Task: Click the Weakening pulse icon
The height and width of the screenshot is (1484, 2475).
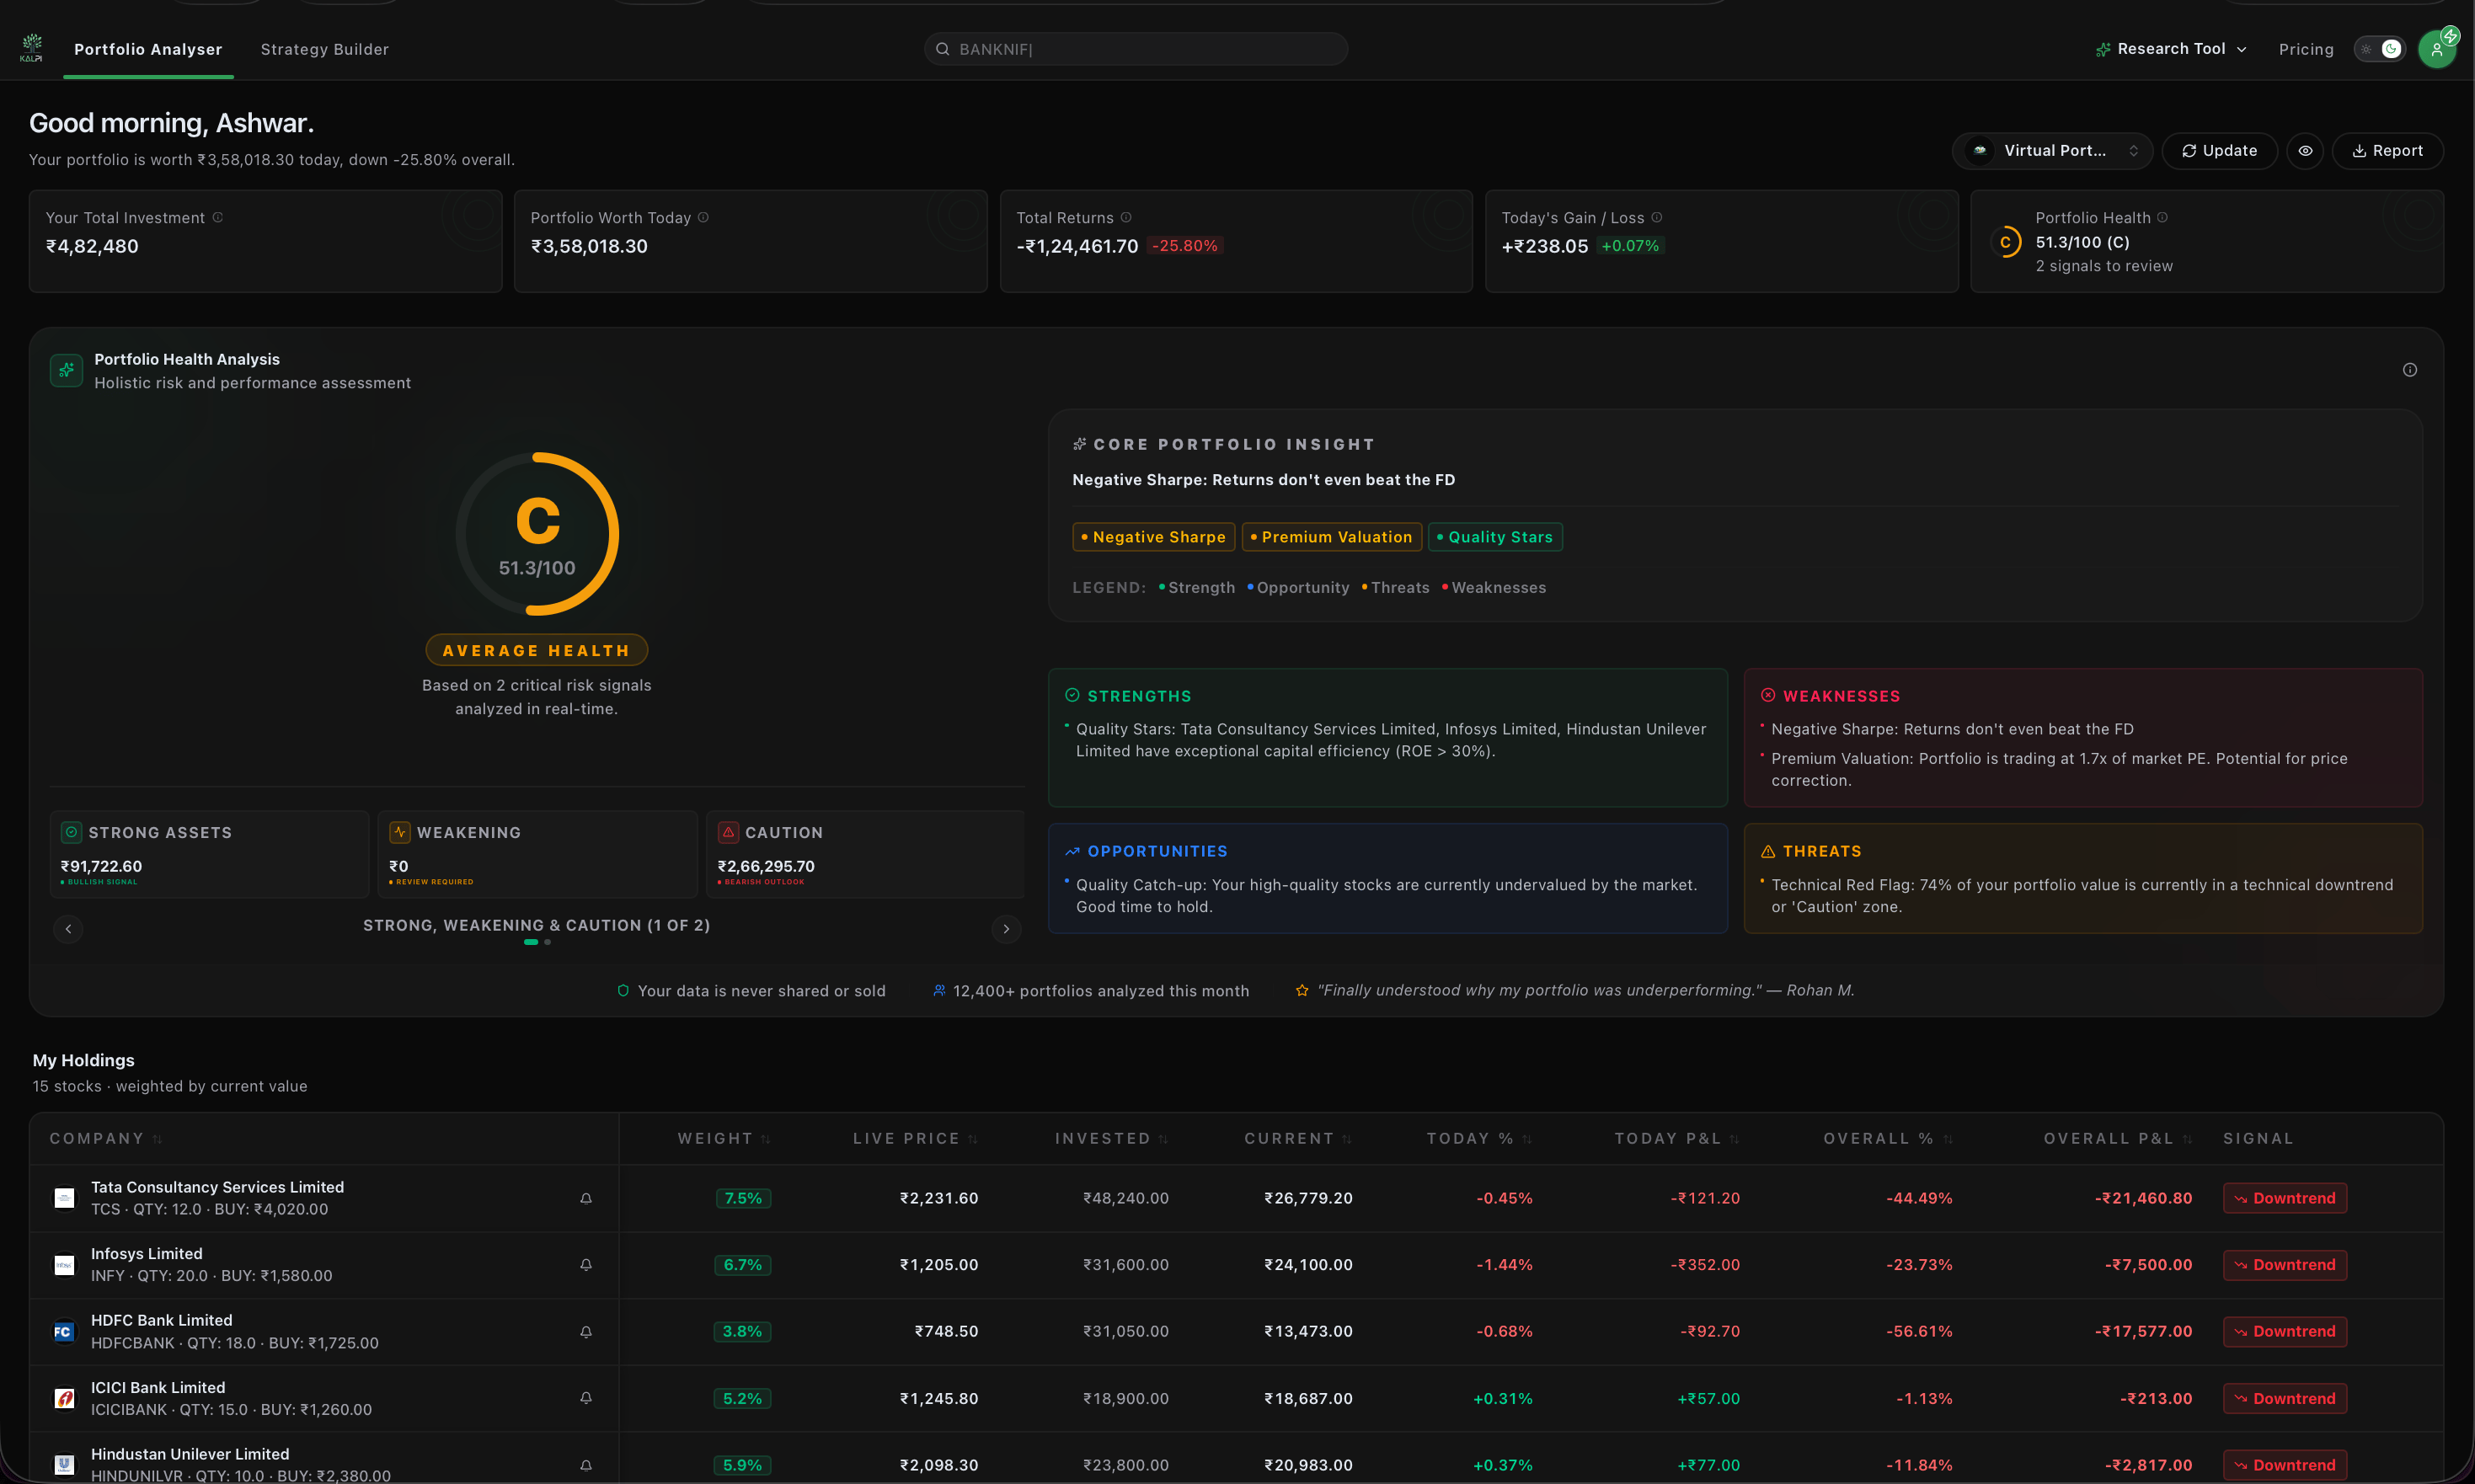Action: point(400,832)
